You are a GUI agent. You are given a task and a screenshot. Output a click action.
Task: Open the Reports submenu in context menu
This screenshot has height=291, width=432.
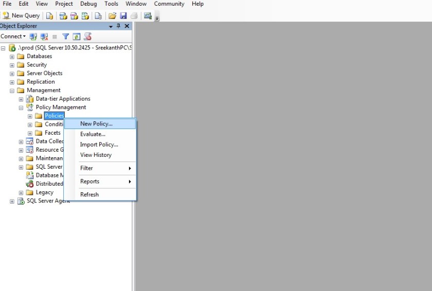[x=90, y=181]
